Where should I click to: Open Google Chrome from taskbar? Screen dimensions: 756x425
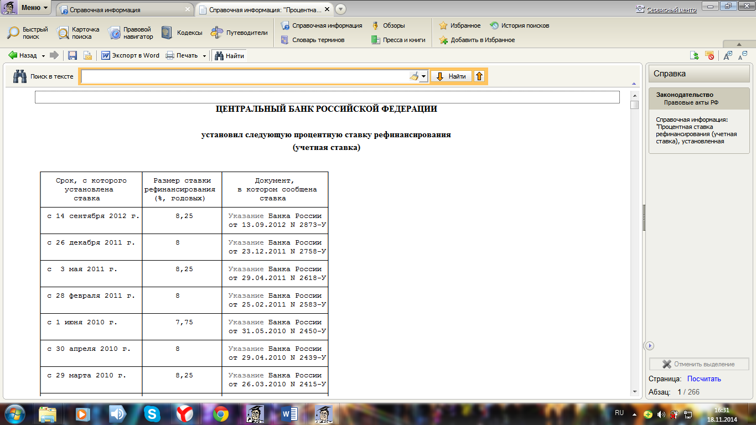pyautogui.click(x=220, y=414)
